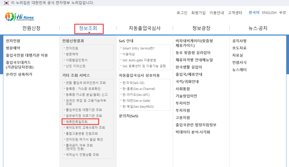Open 민원서식 under 뉴스·공지
Image resolution: width=289 pixels, height=167 pixels.
239,62
